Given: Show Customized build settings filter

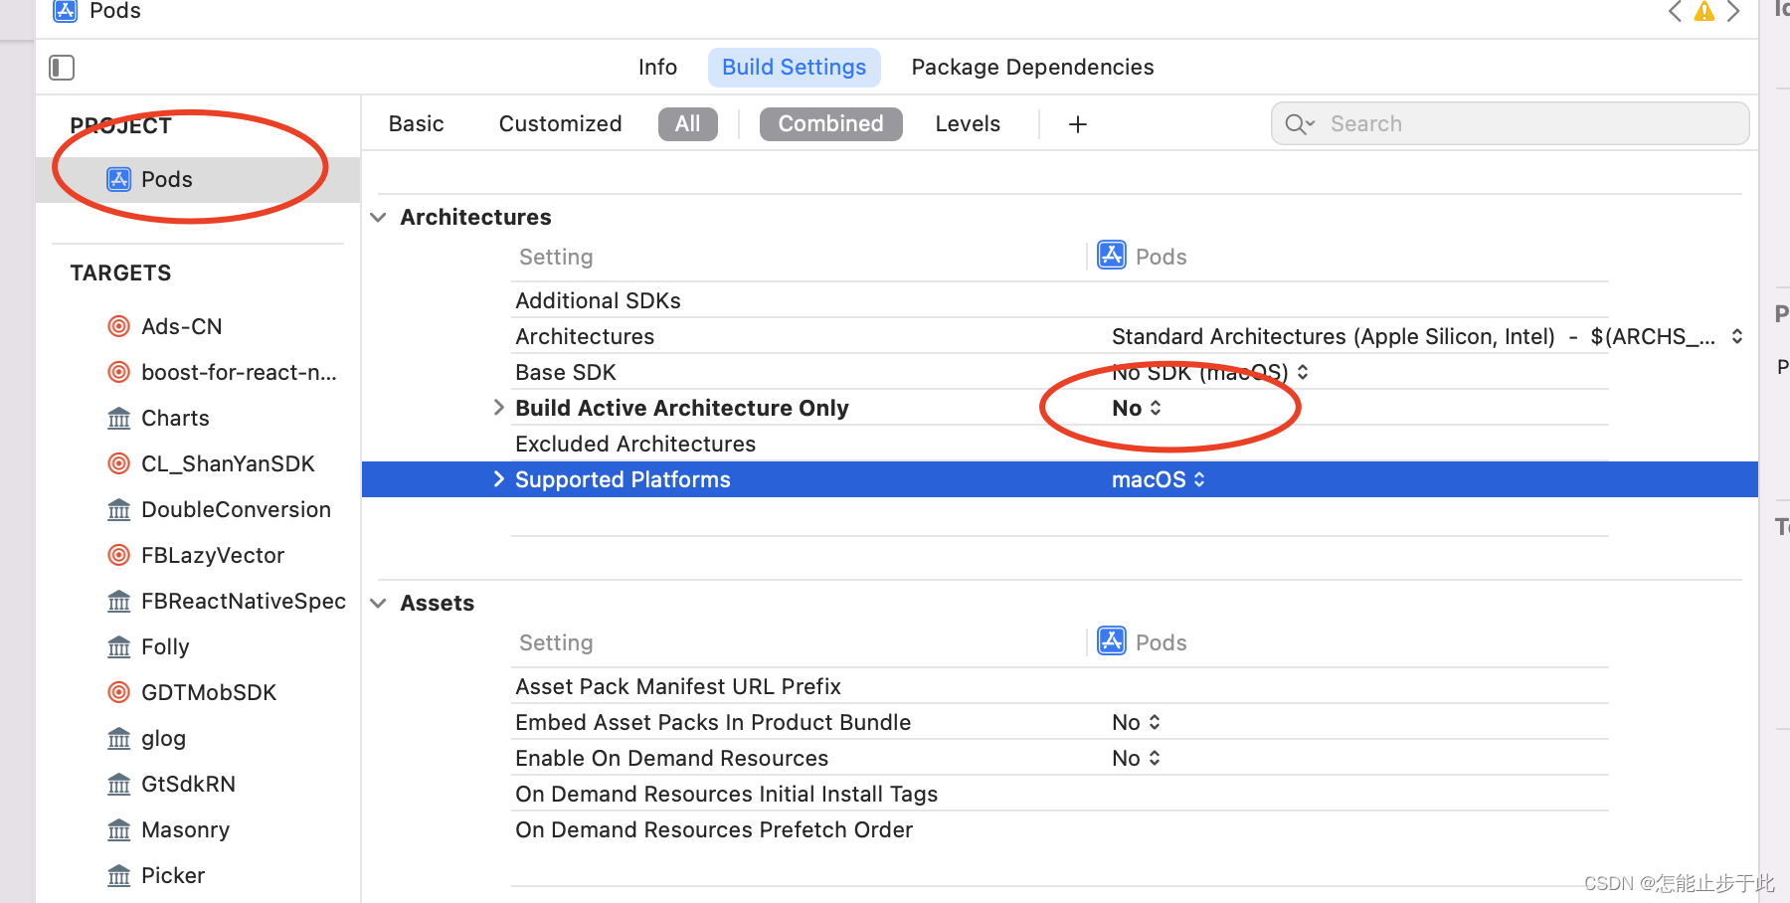Looking at the screenshot, I should (x=560, y=124).
